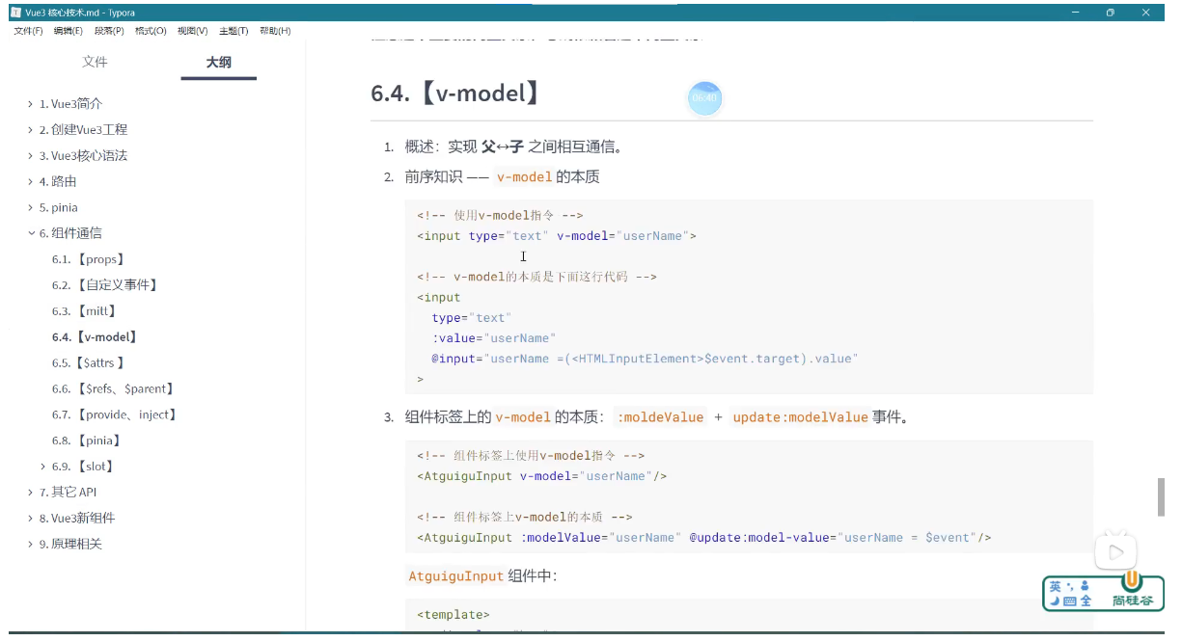Toggle the IME moon half-width icon

(x=1056, y=601)
